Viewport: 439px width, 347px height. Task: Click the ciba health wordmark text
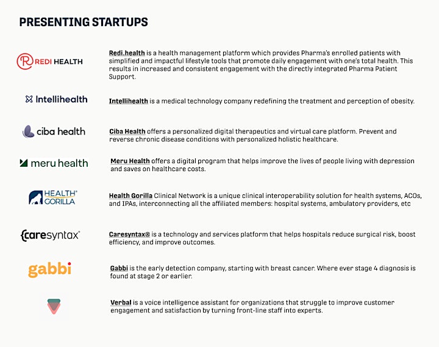point(61,131)
